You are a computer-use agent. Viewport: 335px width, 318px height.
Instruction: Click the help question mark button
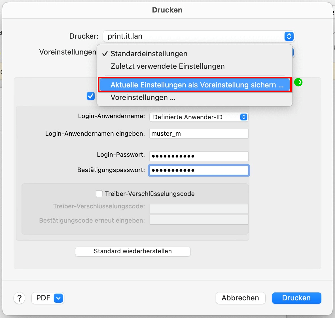click(19, 298)
